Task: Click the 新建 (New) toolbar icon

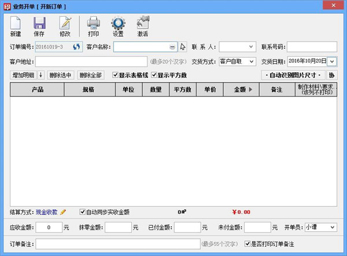Action: click(16, 24)
